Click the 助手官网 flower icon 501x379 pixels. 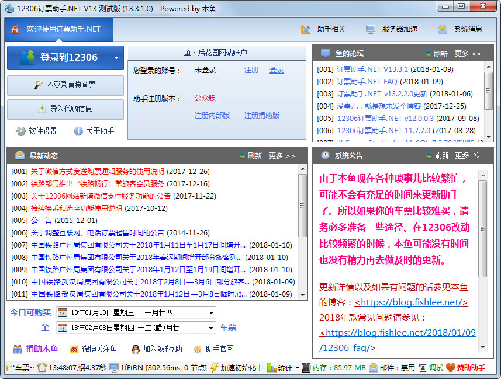coord(198,349)
